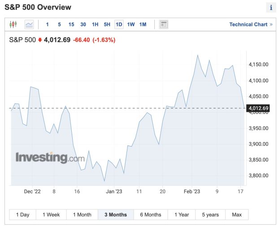Open the news table icon
Screen dimensions: 278x226
[x=164, y=25]
